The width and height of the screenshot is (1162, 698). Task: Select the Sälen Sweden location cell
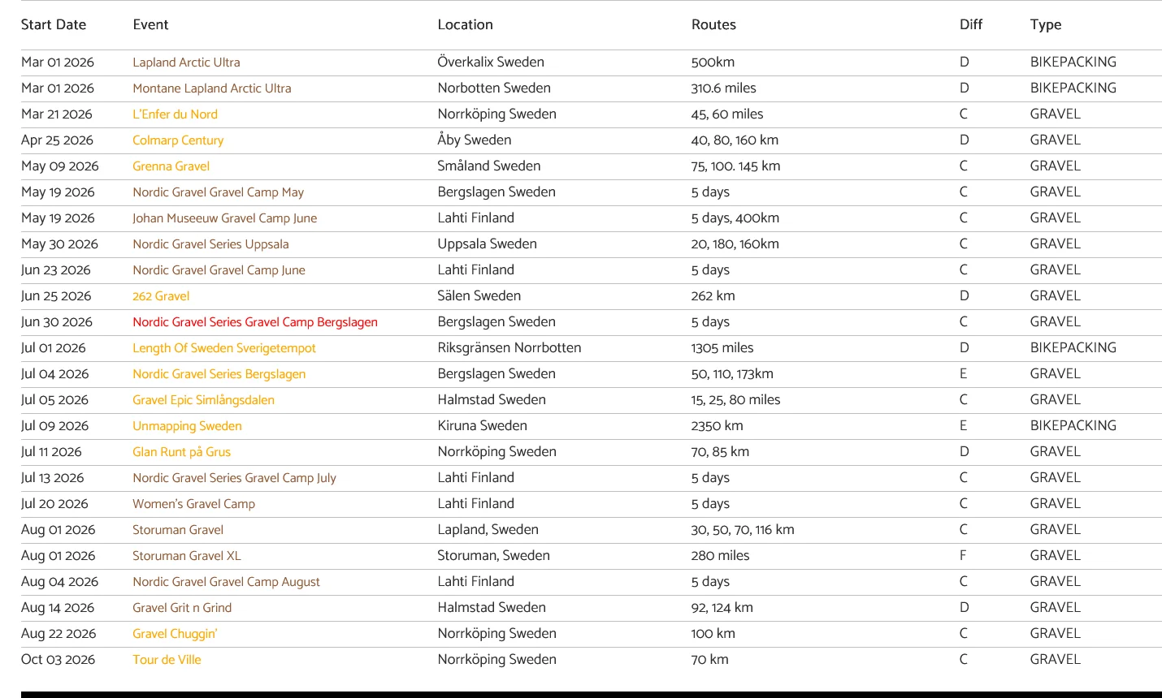point(479,296)
